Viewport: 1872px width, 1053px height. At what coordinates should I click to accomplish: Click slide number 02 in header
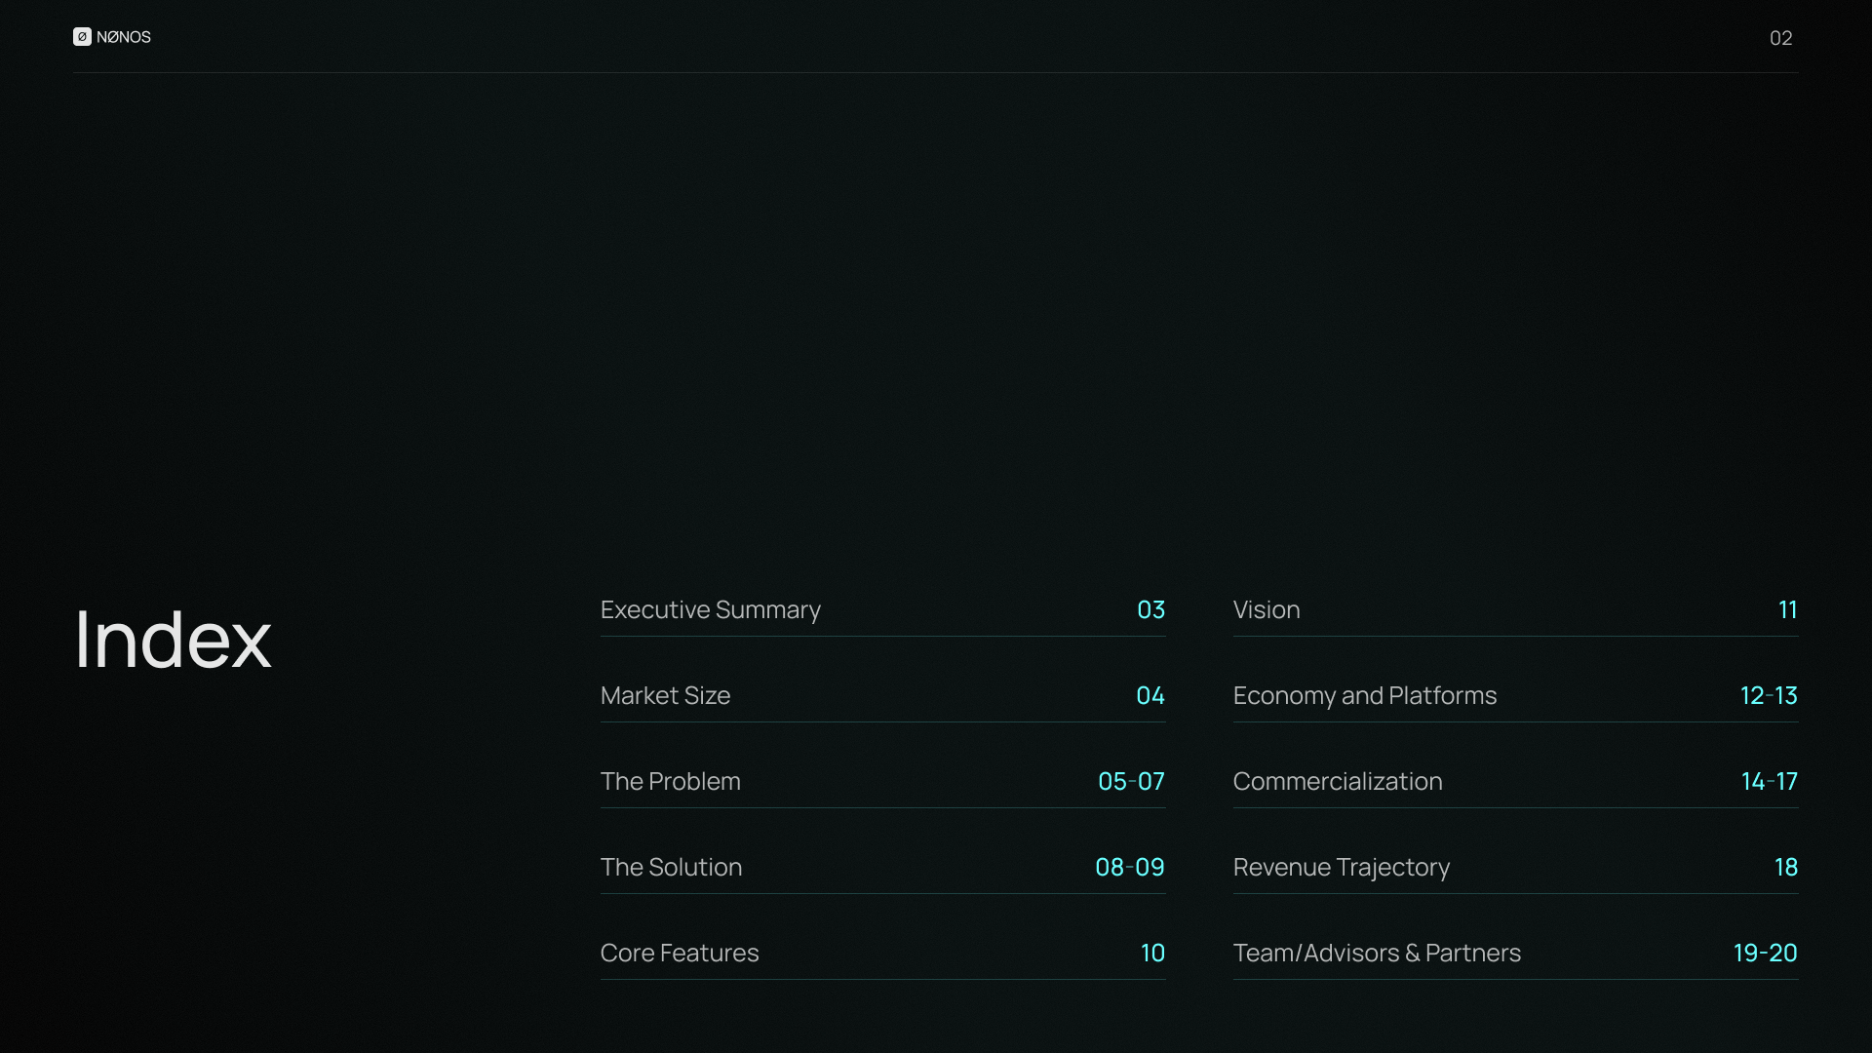(1780, 38)
